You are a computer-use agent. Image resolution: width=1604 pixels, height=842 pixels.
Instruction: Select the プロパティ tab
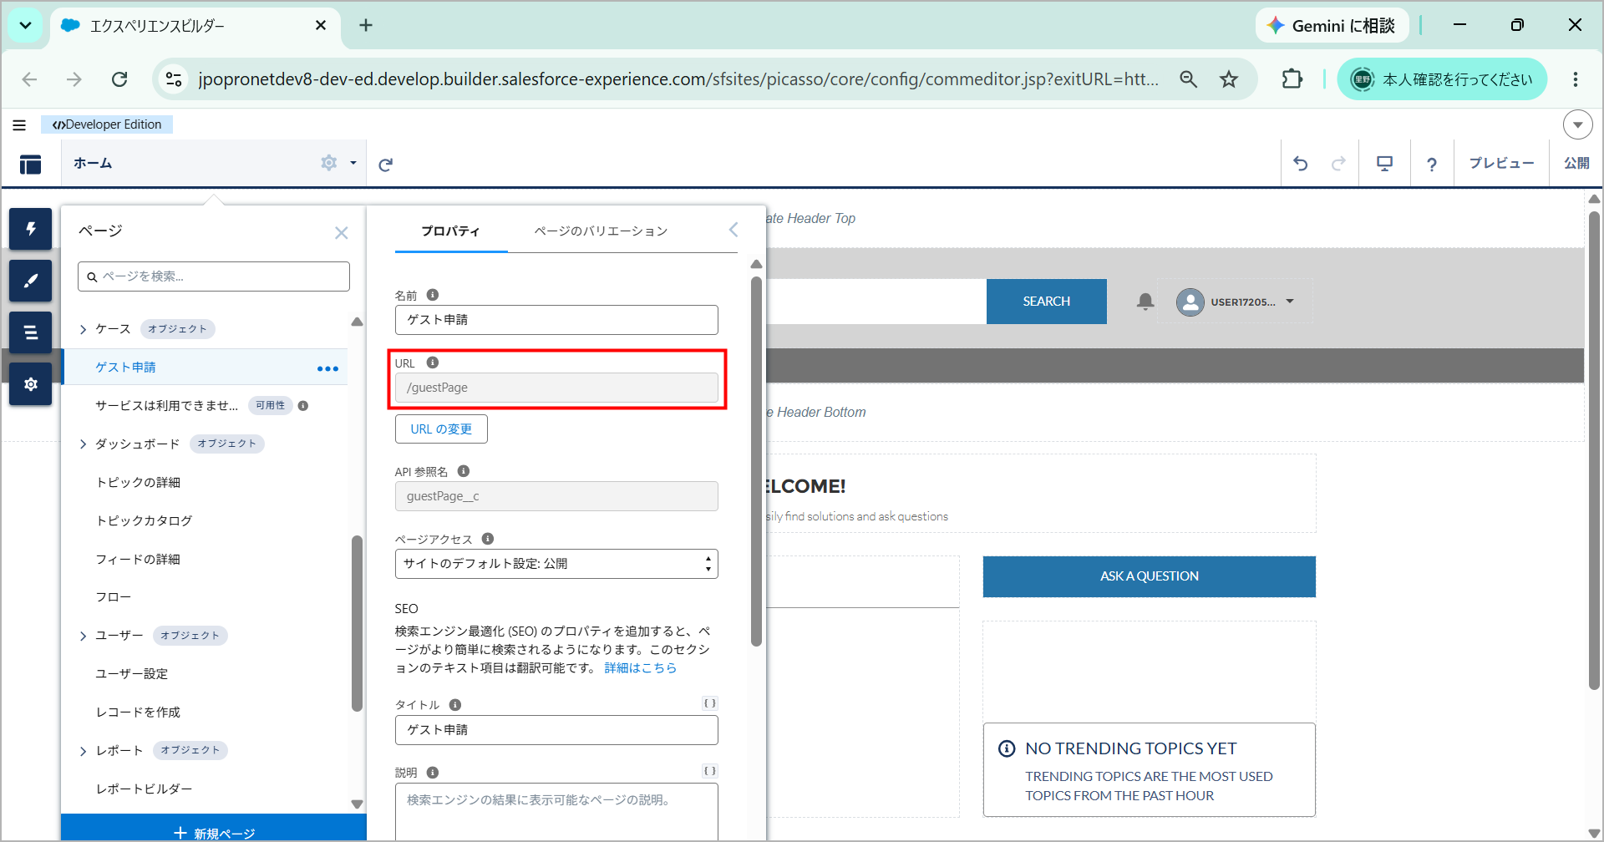pos(450,231)
